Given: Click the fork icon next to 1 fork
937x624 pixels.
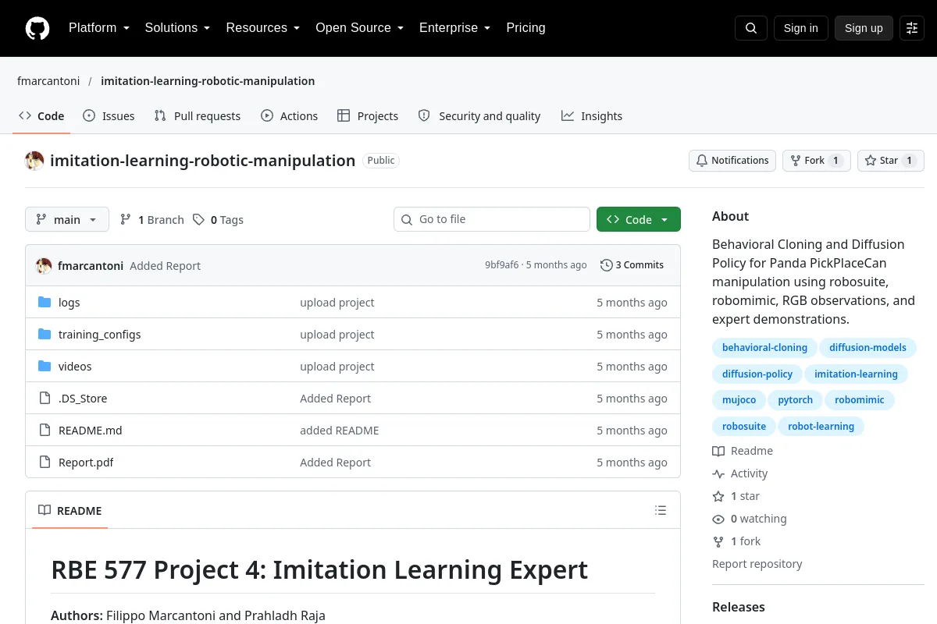Looking at the screenshot, I should coord(718,541).
